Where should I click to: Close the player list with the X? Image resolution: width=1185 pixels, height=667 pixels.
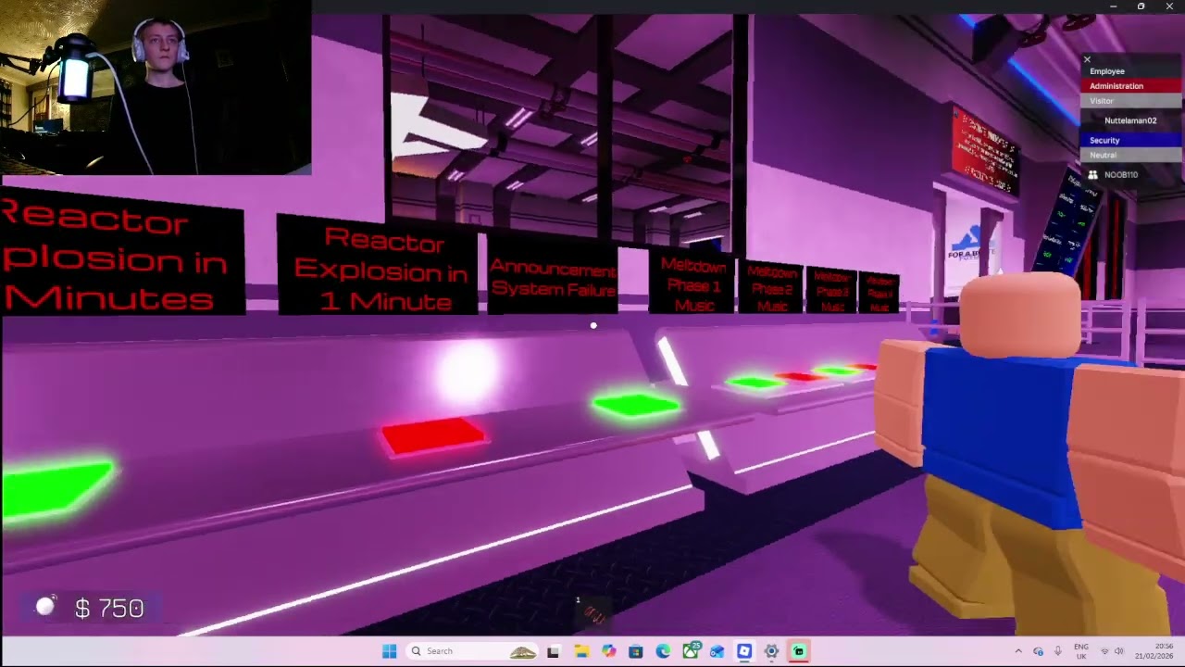pyautogui.click(x=1087, y=59)
